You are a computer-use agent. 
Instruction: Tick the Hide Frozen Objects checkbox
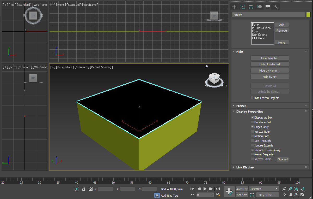pyautogui.click(x=252, y=98)
